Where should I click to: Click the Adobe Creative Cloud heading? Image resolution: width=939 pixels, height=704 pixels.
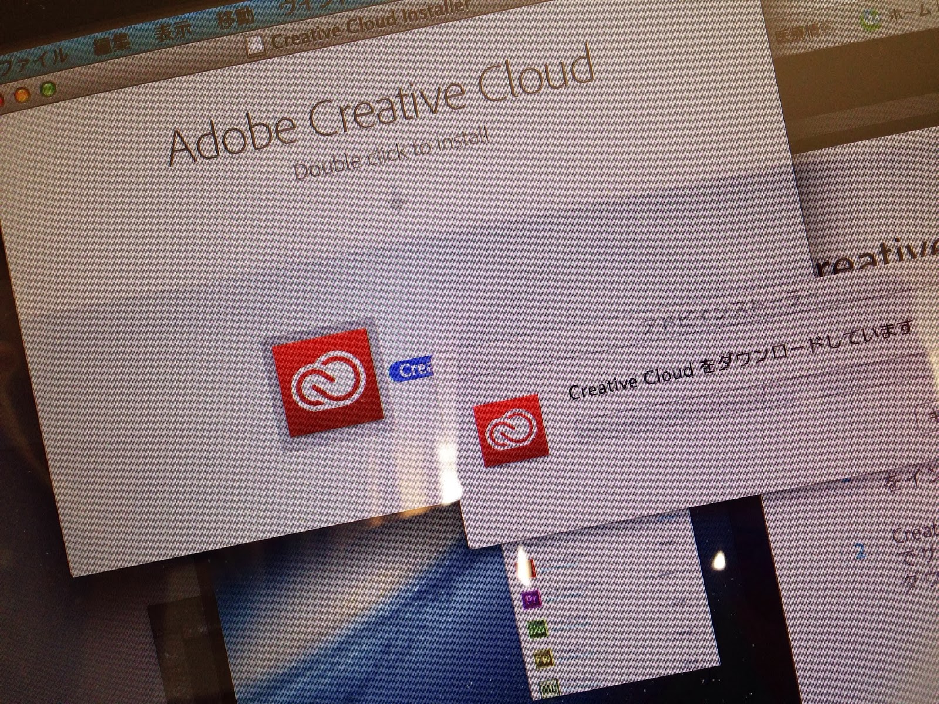pyautogui.click(x=380, y=104)
